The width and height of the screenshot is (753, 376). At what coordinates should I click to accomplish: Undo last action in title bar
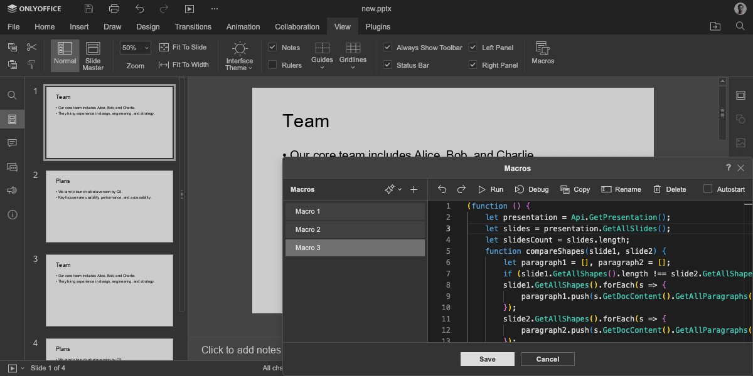point(139,9)
